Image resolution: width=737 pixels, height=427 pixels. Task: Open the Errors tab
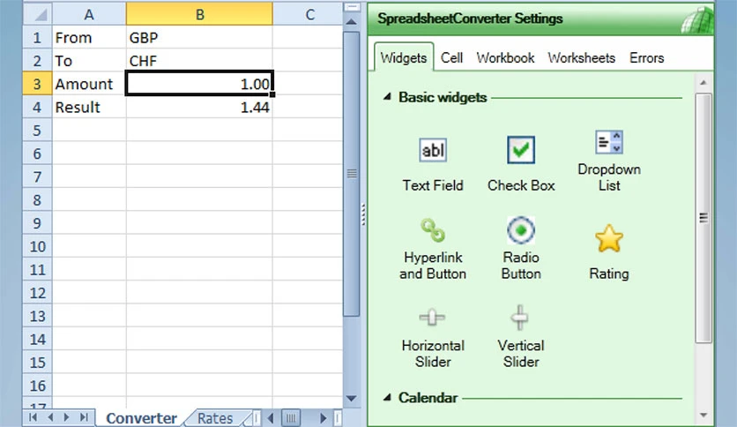click(x=647, y=58)
